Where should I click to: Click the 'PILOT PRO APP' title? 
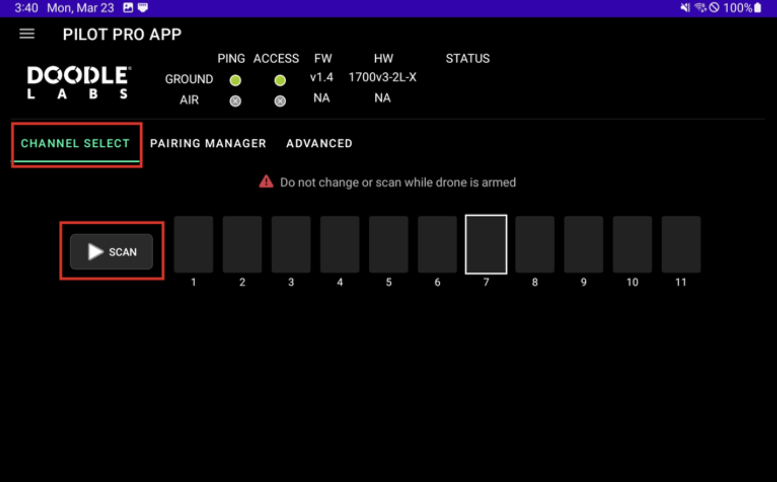(122, 34)
